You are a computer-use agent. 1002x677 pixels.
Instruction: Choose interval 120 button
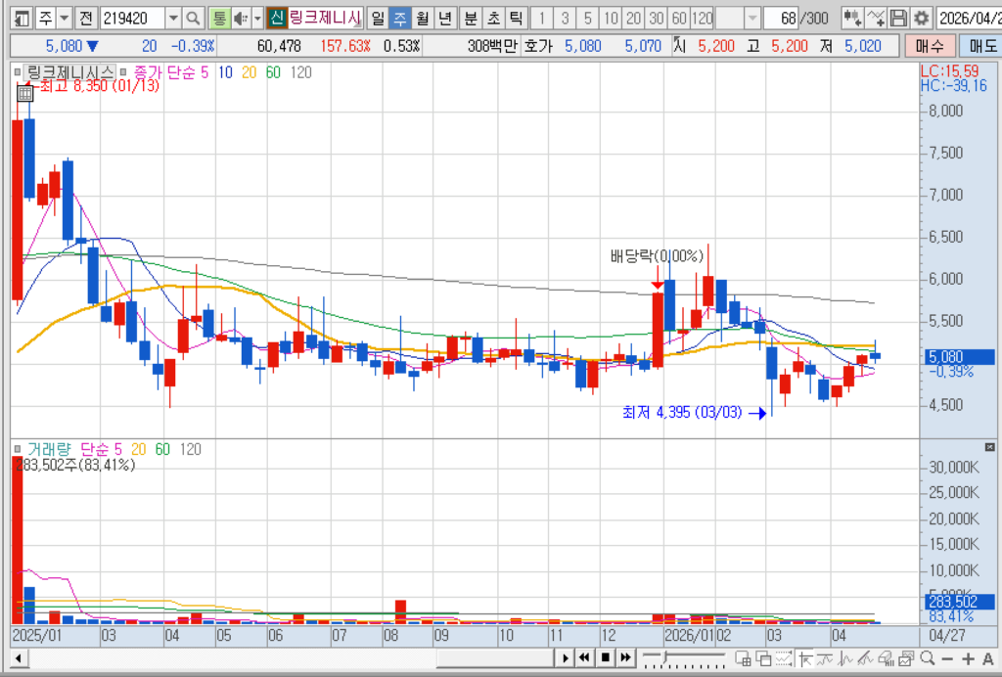[703, 18]
